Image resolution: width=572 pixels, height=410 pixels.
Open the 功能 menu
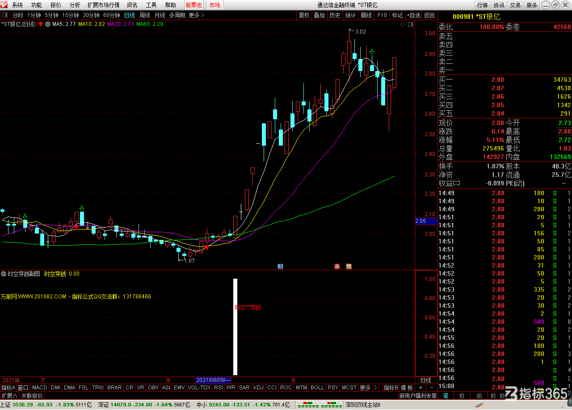(x=37, y=5)
